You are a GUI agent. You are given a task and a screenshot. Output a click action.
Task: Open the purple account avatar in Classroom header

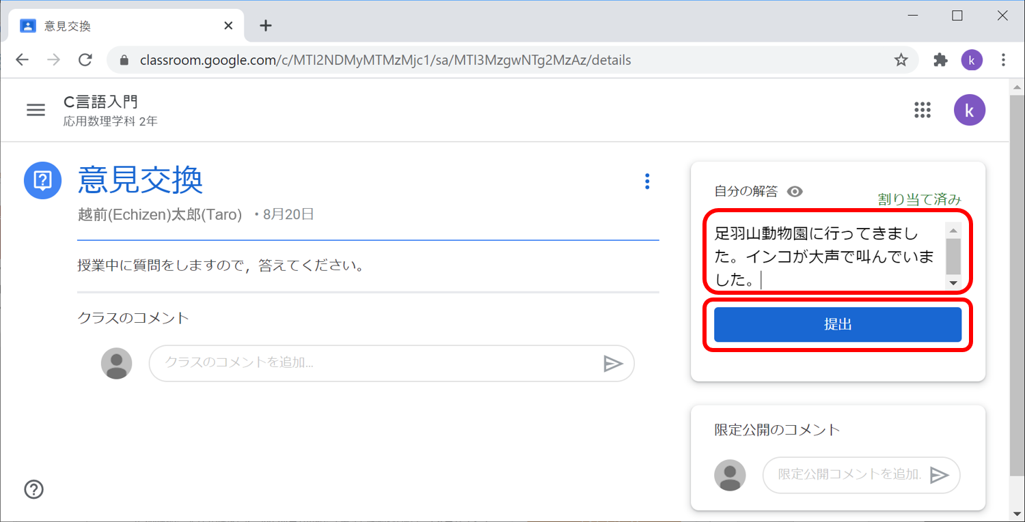click(970, 110)
